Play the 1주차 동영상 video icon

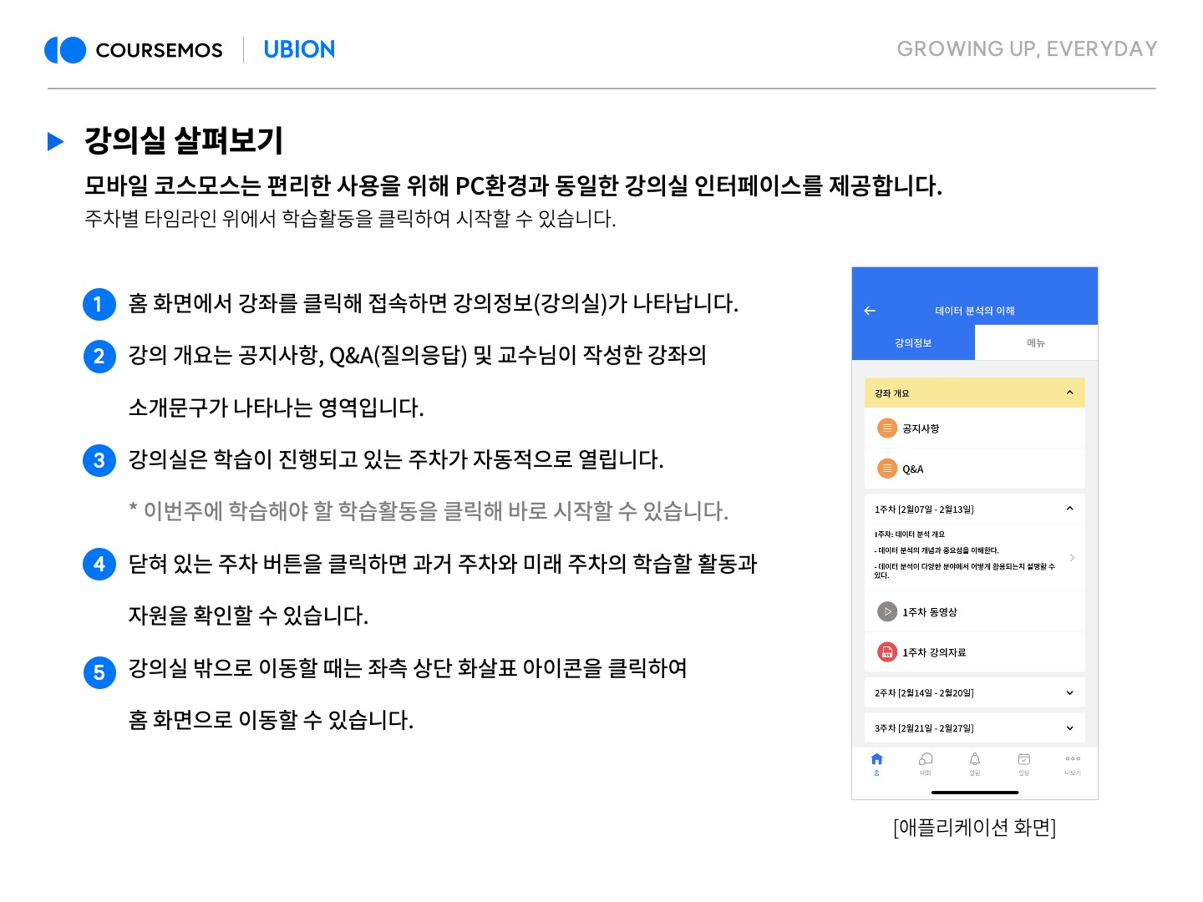886,612
